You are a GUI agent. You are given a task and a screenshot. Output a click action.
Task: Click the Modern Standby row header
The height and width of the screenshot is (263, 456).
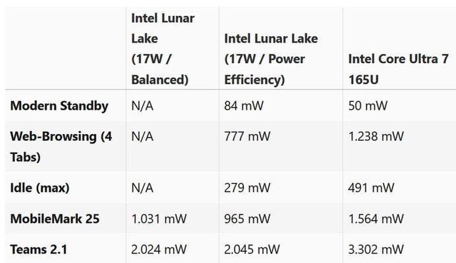click(x=59, y=106)
